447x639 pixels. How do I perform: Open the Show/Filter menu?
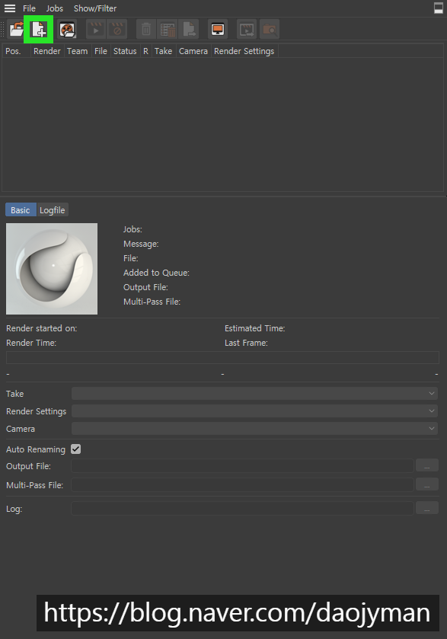pos(95,8)
